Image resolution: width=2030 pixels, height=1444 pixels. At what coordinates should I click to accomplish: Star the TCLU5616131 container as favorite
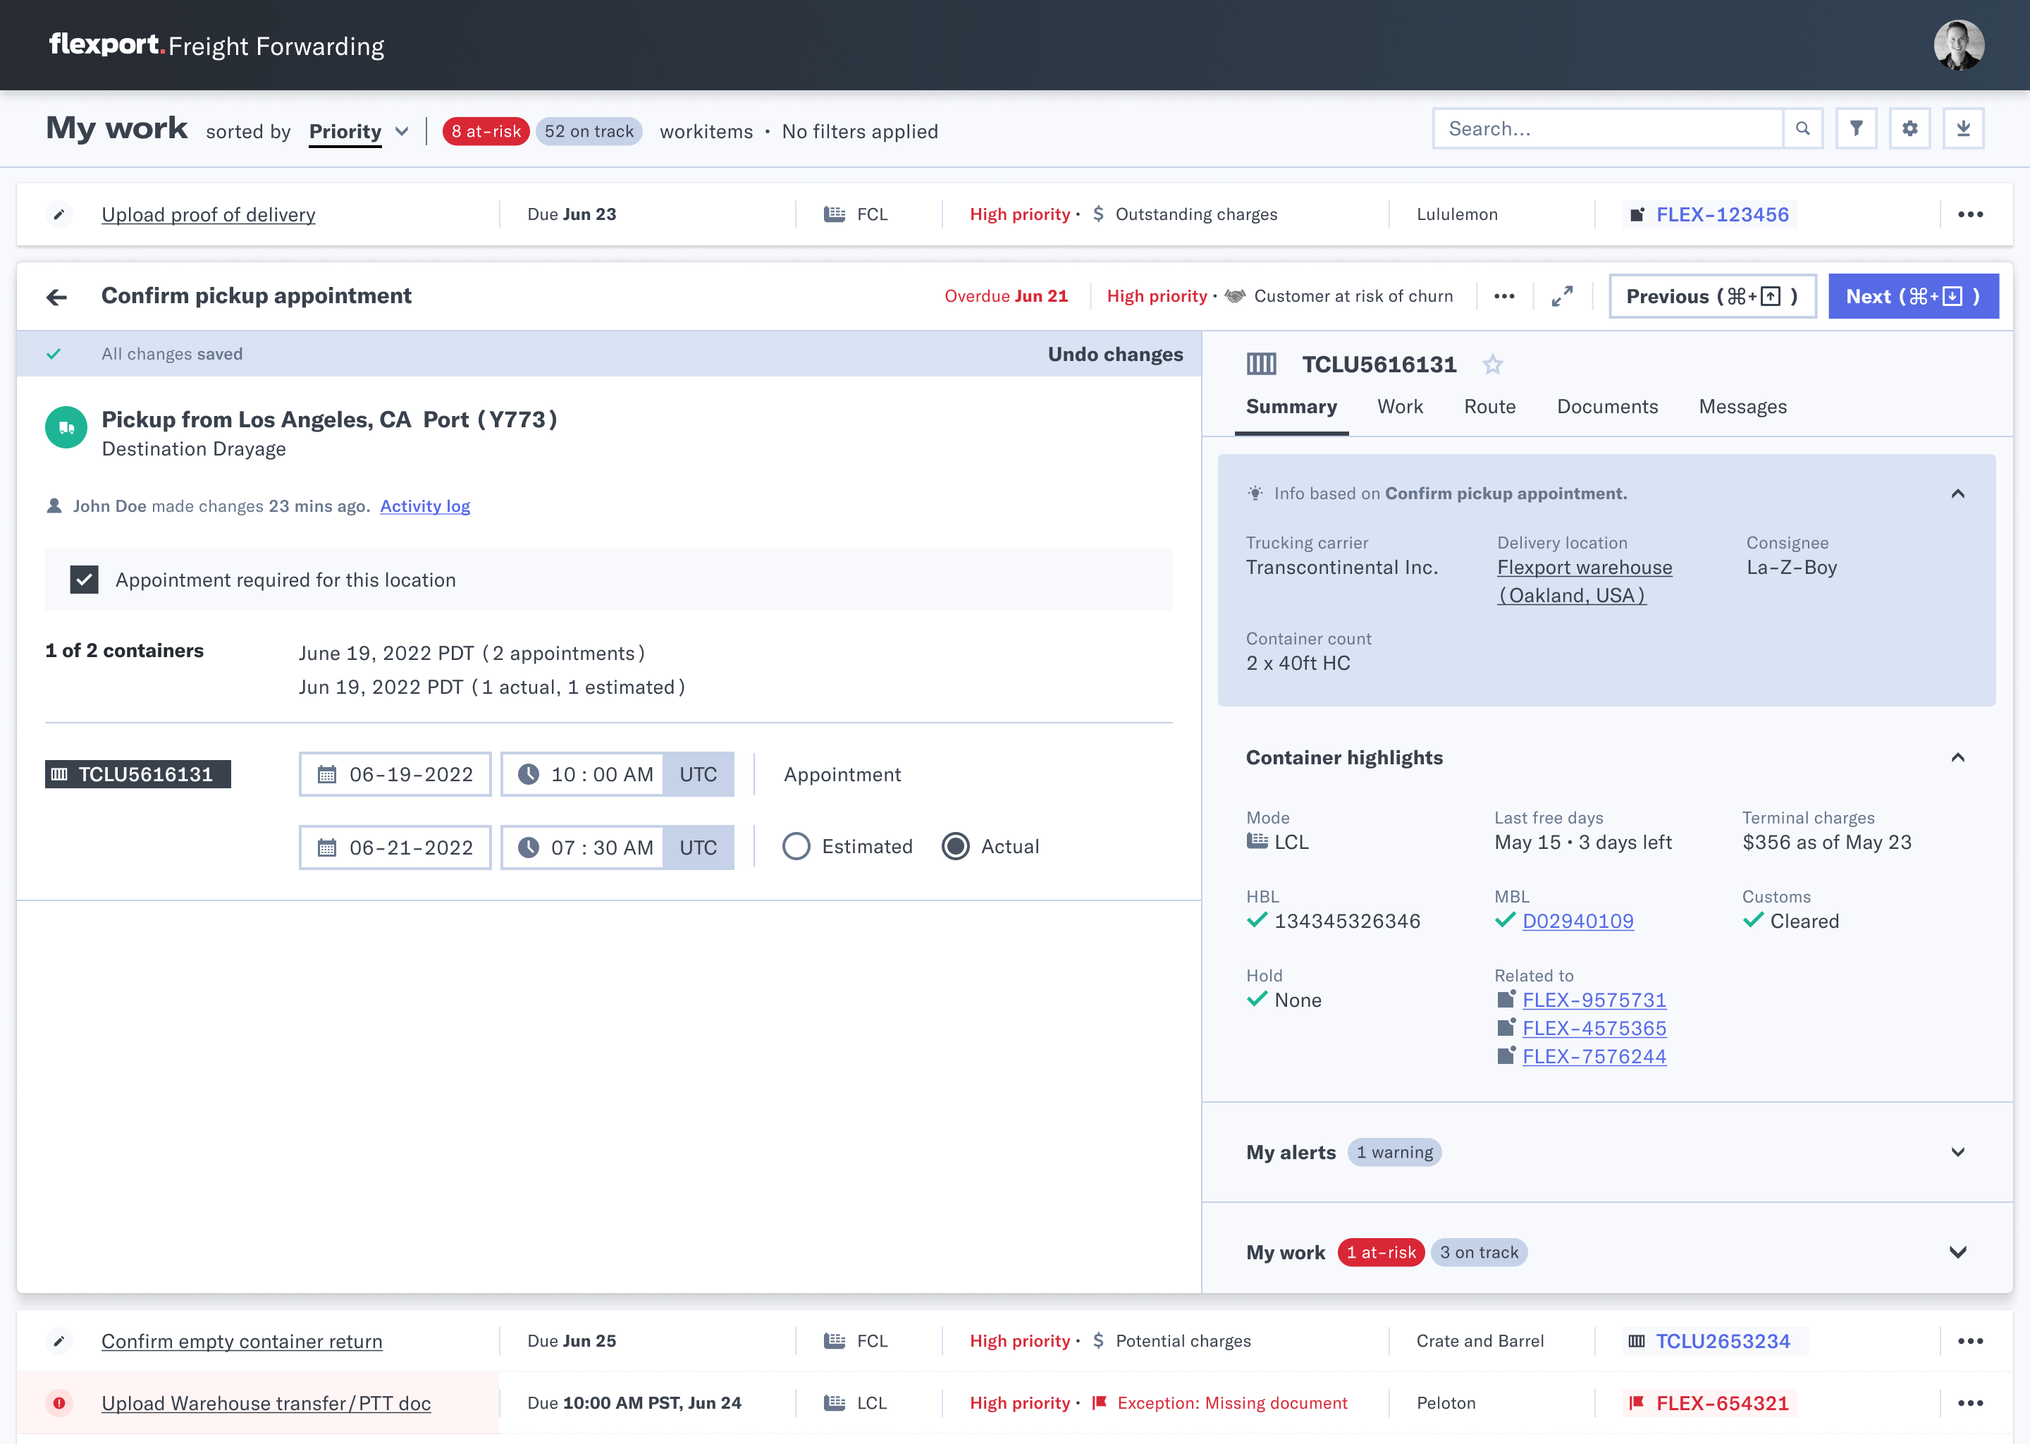point(1493,365)
